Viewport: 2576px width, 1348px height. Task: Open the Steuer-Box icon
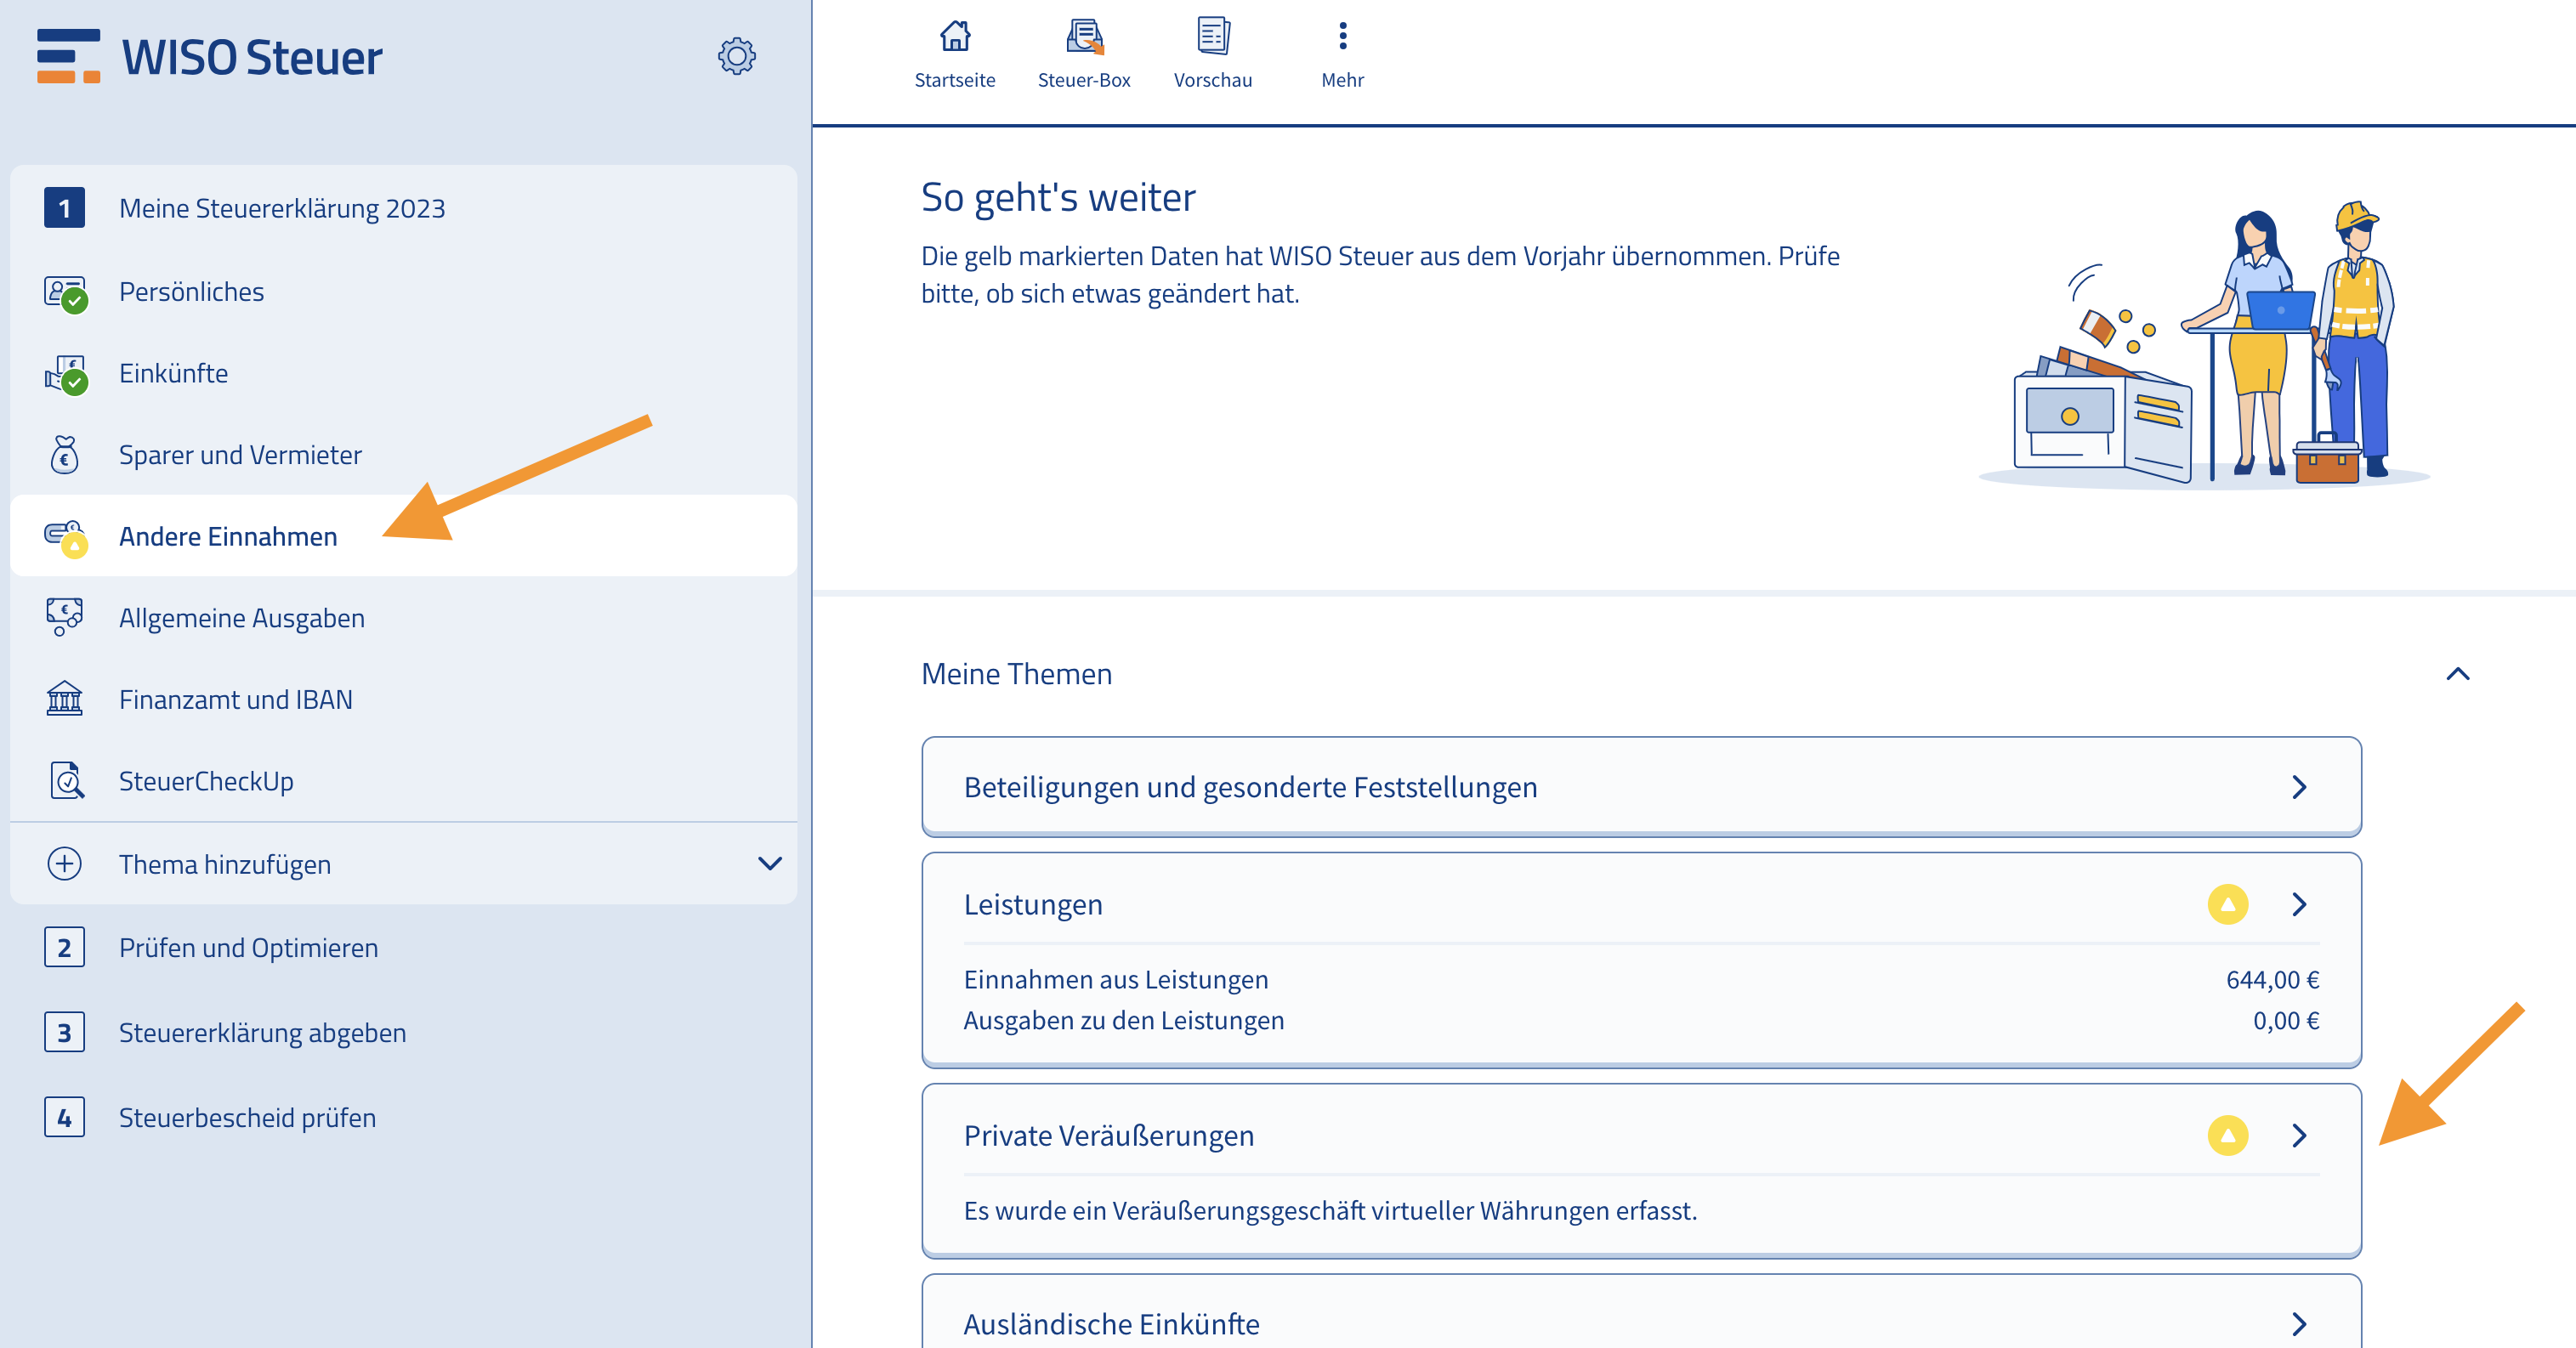tap(1084, 36)
